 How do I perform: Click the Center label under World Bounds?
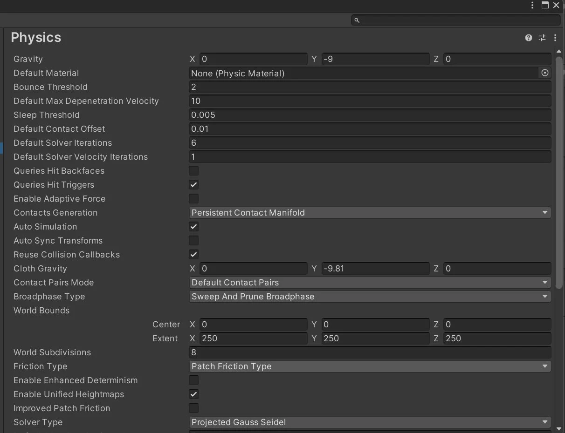[166, 324]
